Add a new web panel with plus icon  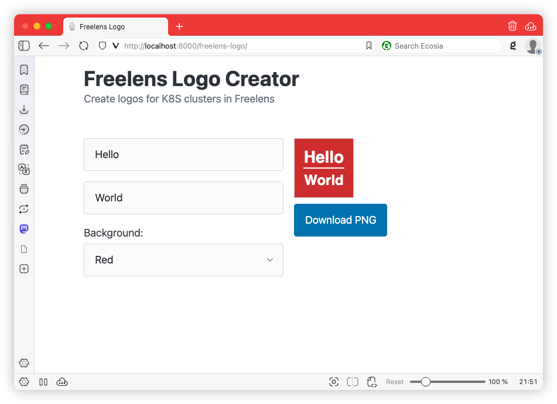[x=24, y=269]
